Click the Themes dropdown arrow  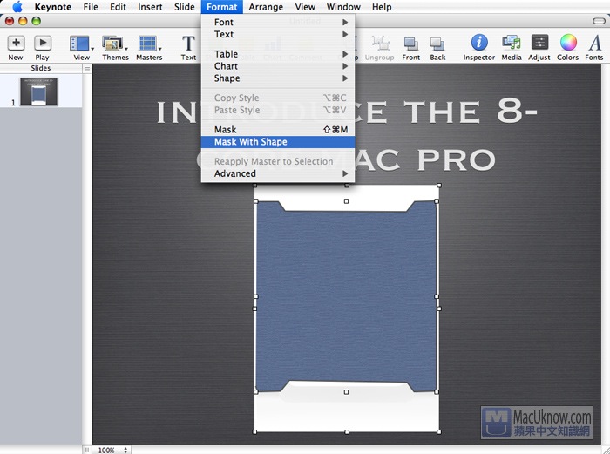[126, 49]
